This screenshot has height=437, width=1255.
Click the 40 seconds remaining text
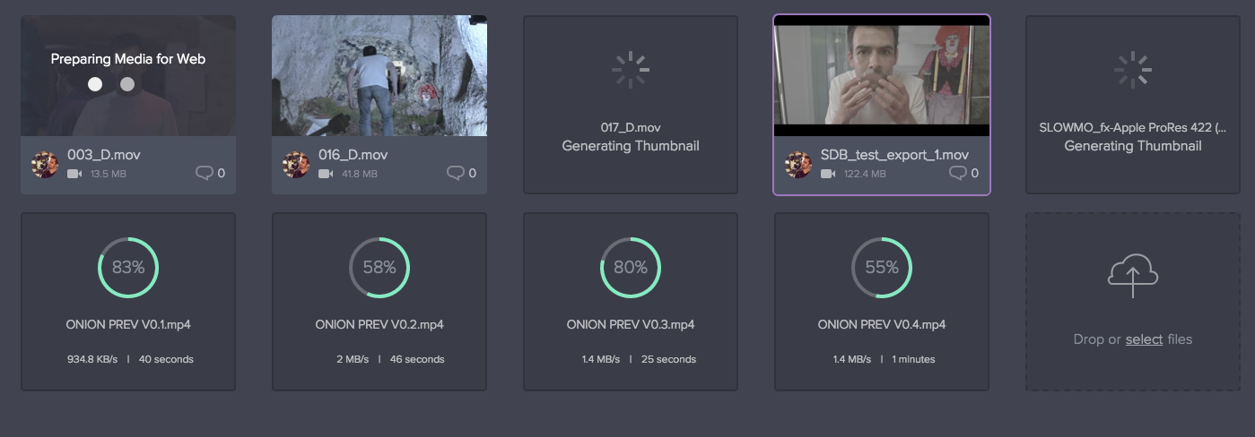(x=166, y=359)
